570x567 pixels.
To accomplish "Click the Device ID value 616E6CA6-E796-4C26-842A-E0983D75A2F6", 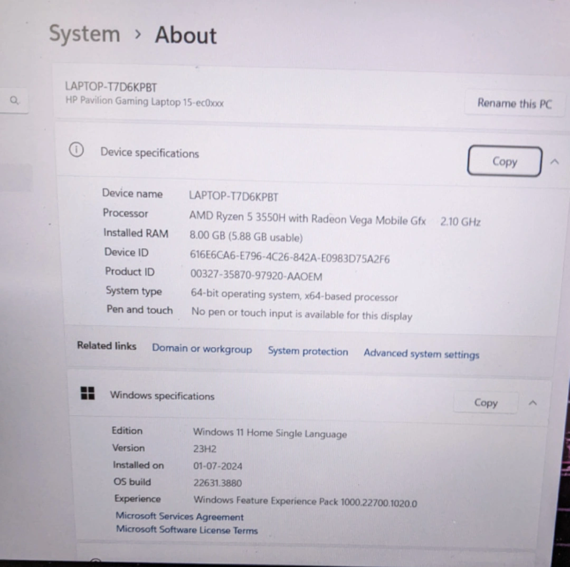I will click(290, 256).
